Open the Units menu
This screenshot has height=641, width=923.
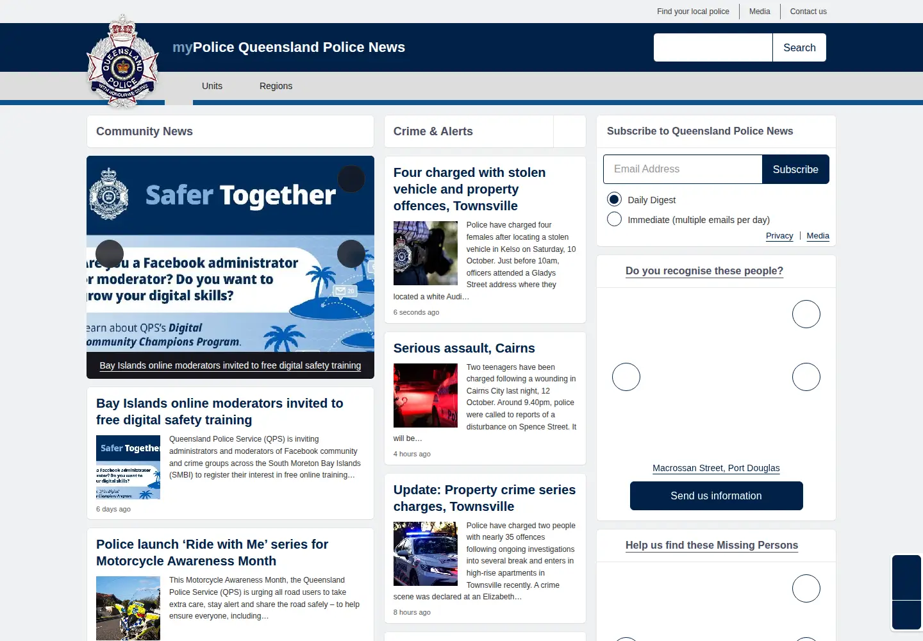point(212,86)
